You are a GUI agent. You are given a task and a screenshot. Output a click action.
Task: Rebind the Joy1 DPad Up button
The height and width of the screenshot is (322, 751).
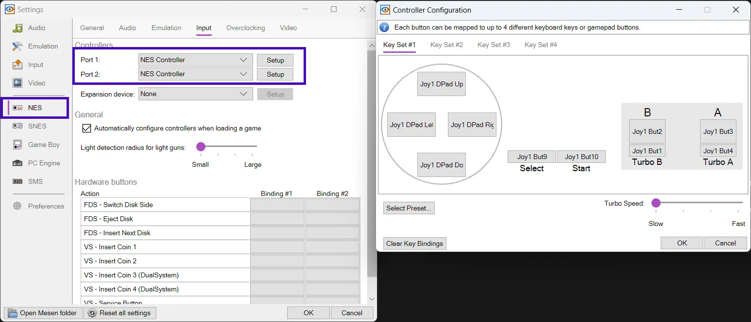[x=442, y=84]
